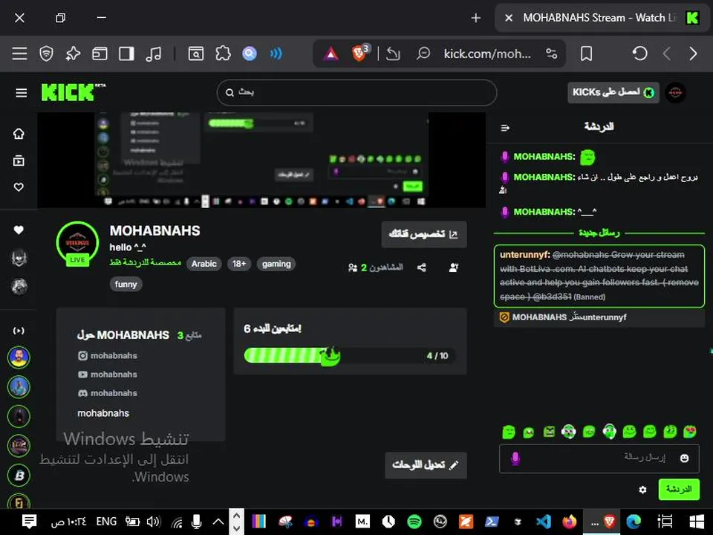The width and height of the screenshot is (713, 535).
Task: Toggle the browser sidebar panel icon
Action: click(126, 53)
